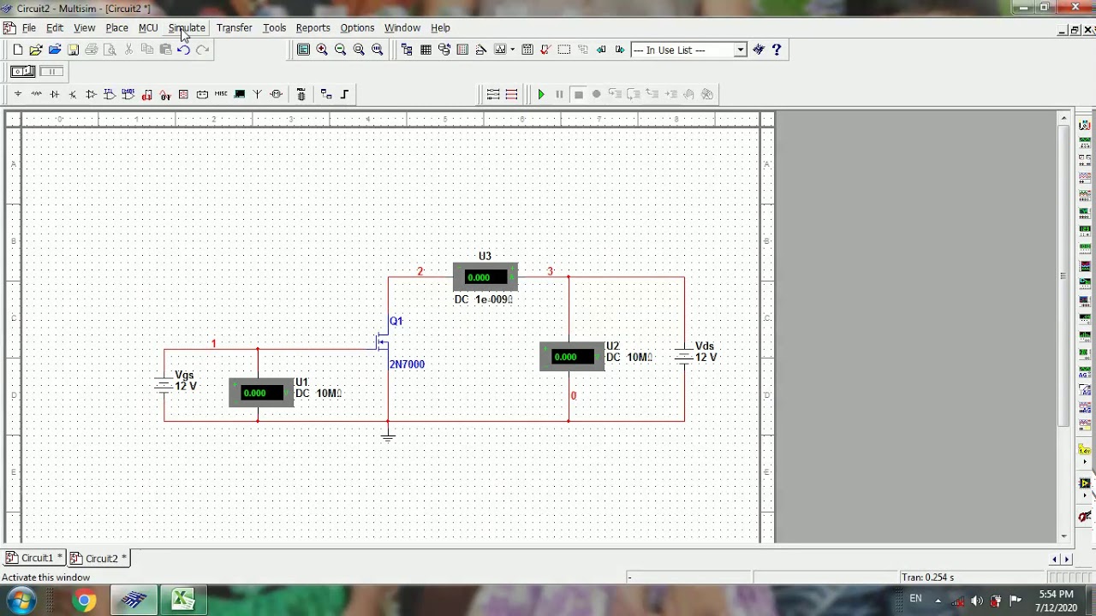
Task: Open the Spreadsheet view icon
Action: [426, 50]
